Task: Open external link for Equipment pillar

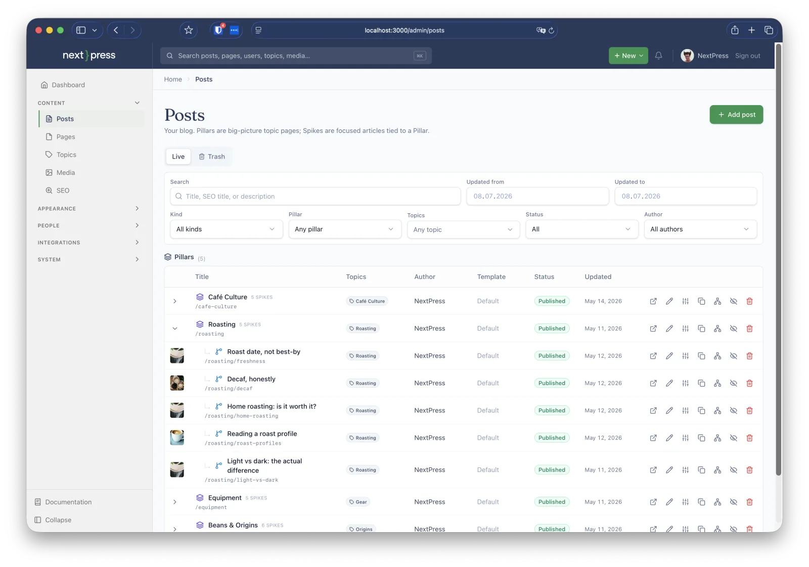Action: coord(653,502)
